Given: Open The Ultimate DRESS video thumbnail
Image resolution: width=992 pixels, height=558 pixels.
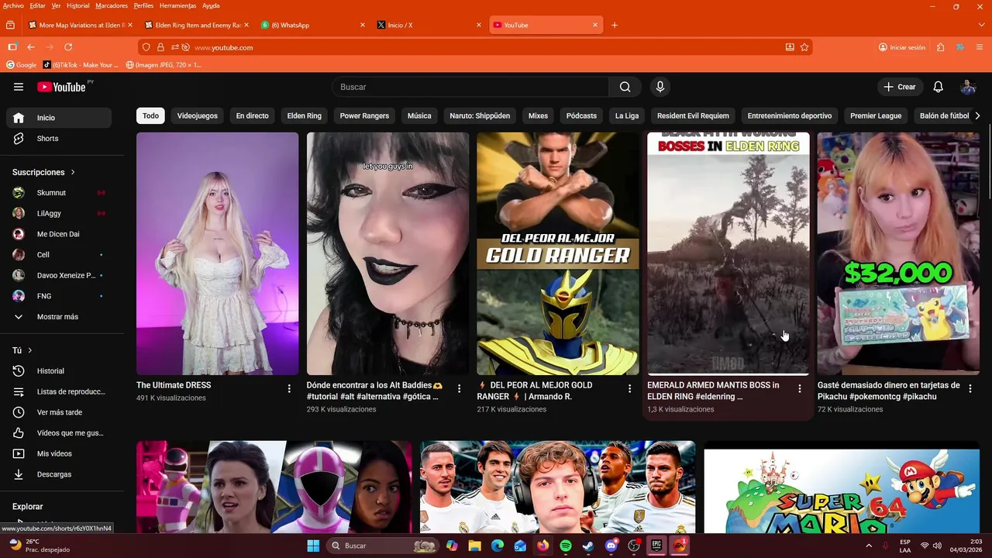Looking at the screenshot, I should [x=217, y=253].
